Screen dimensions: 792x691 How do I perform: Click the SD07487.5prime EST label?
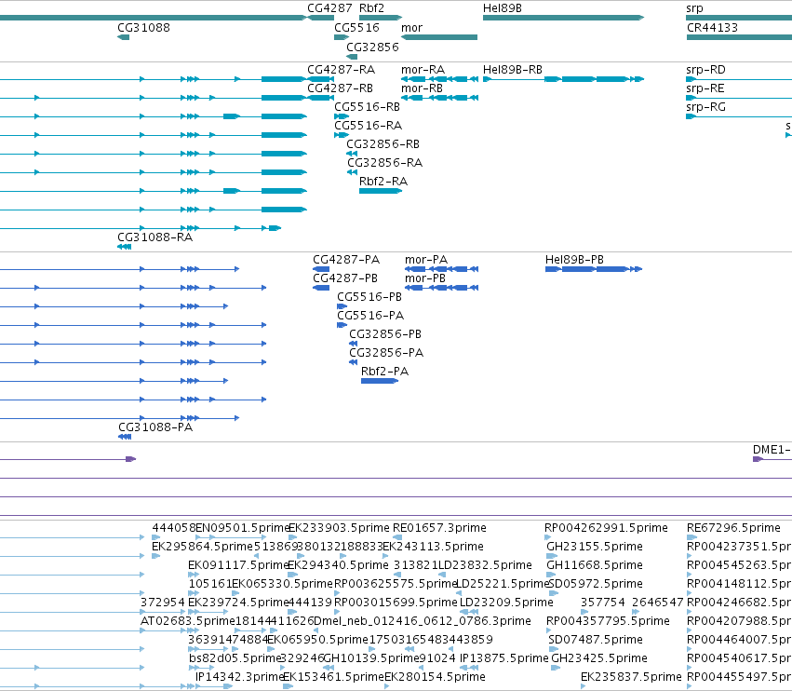(596, 640)
